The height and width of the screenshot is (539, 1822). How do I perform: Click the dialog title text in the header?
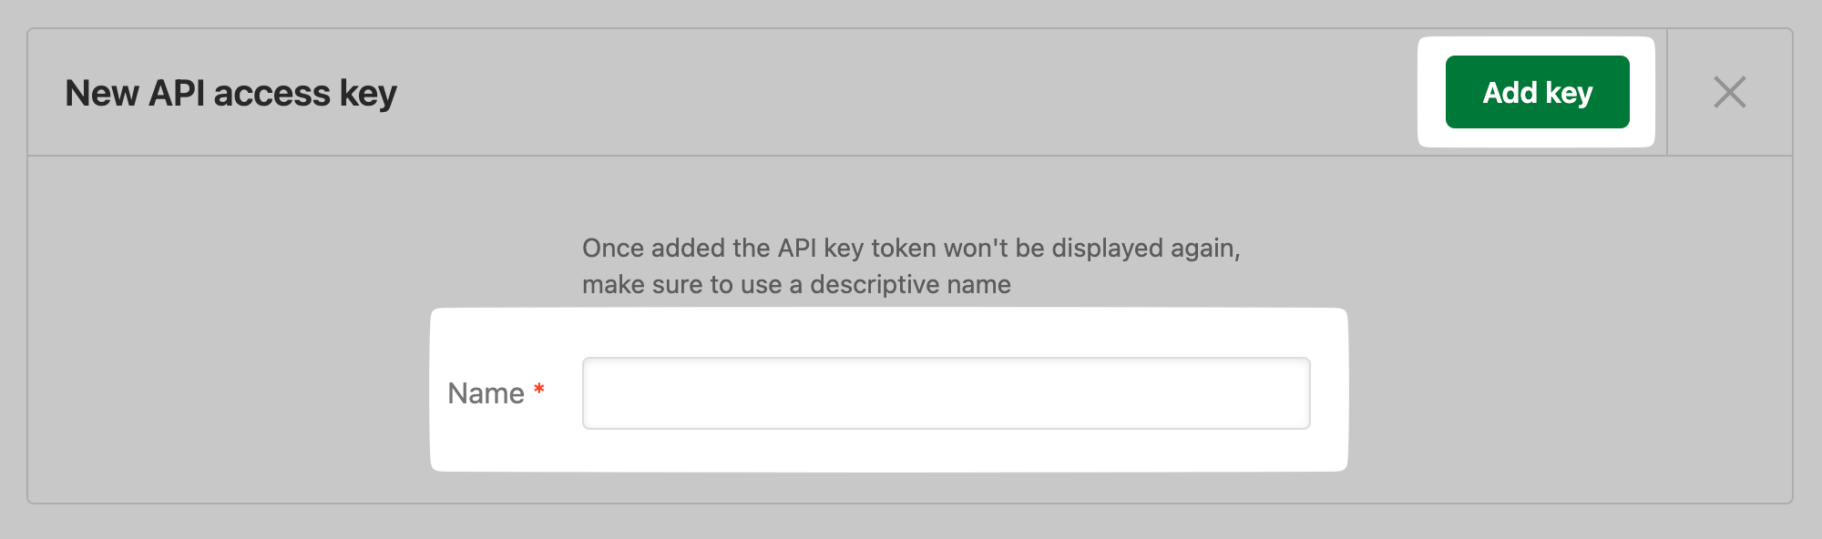tap(230, 93)
